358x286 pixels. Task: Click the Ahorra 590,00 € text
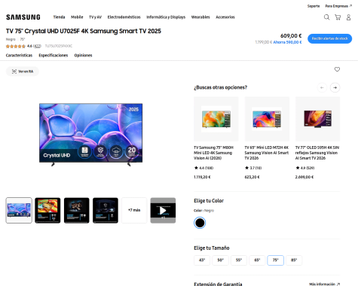(x=287, y=42)
